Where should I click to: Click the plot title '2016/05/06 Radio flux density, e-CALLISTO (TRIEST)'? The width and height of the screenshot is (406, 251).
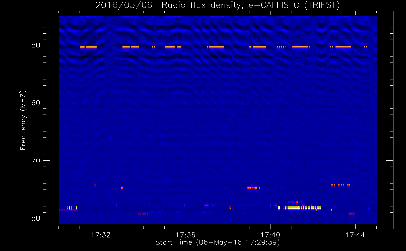click(x=218, y=5)
